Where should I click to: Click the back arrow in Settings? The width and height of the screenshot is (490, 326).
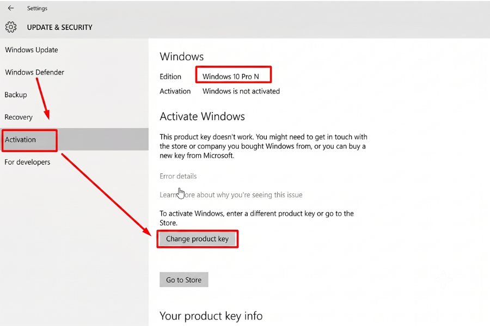click(11, 8)
